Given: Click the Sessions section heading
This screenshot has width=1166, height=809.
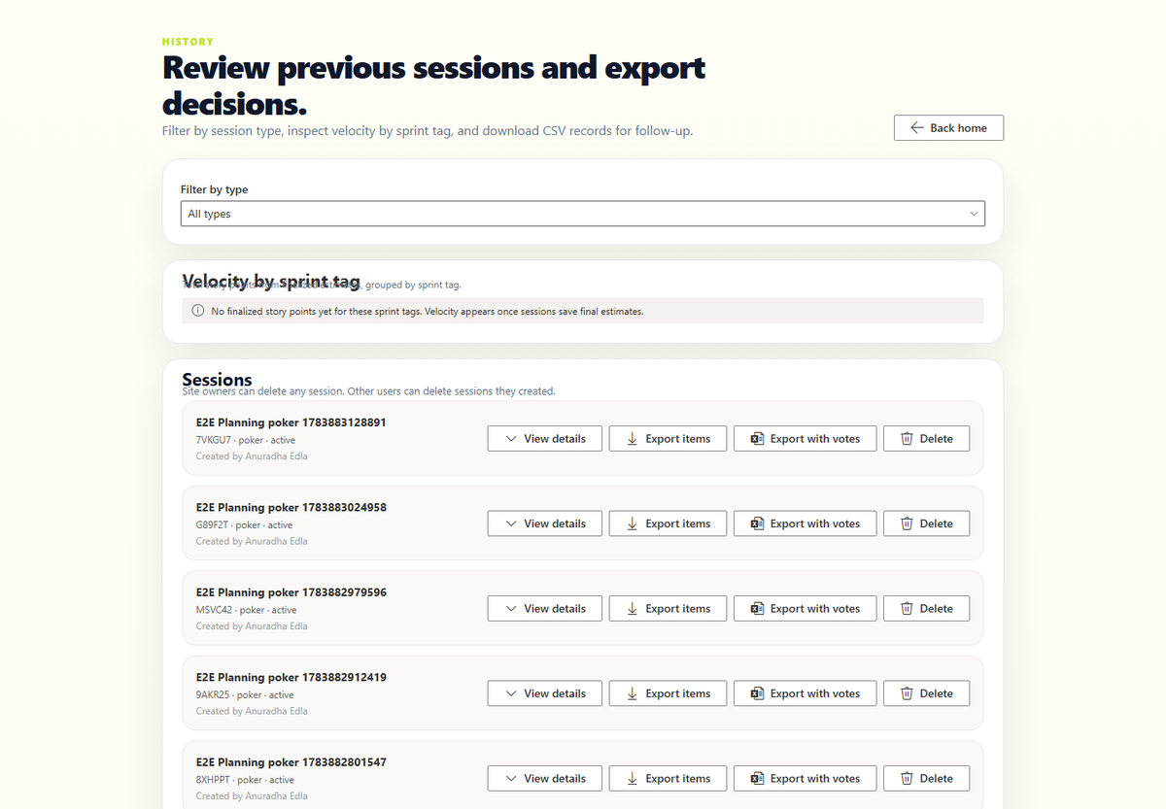Looking at the screenshot, I should 217,380.
